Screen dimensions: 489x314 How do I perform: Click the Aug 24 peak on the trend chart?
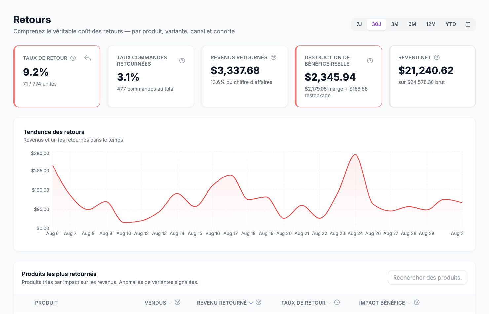355,155
